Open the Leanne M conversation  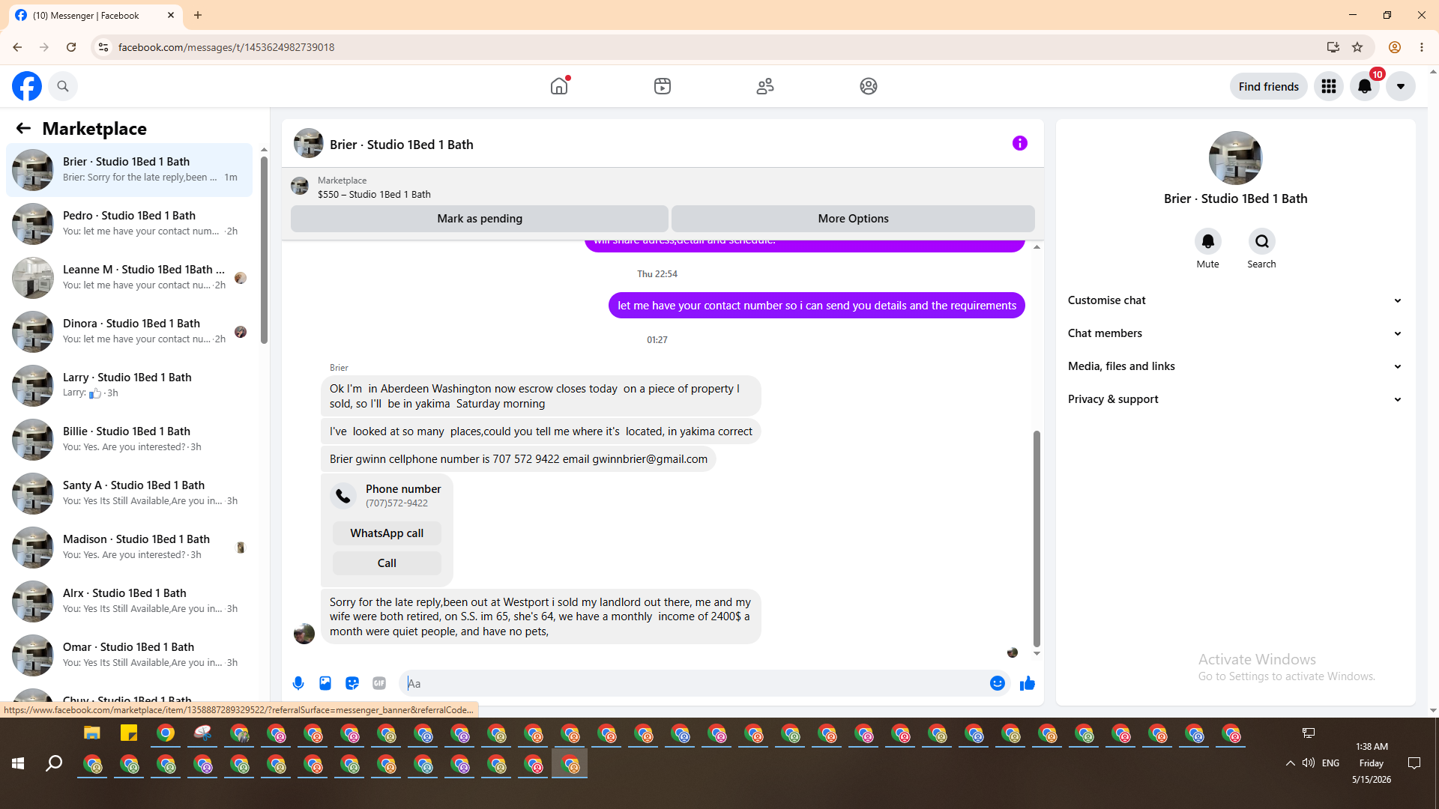(x=130, y=278)
